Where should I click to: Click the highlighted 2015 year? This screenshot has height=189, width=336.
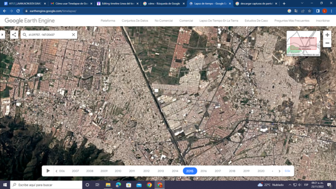coord(190,171)
